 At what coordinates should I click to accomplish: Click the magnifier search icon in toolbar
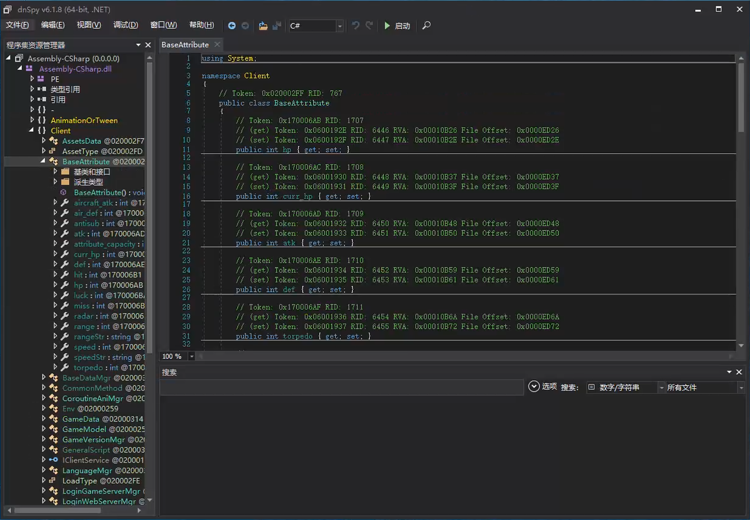click(x=426, y=26)
